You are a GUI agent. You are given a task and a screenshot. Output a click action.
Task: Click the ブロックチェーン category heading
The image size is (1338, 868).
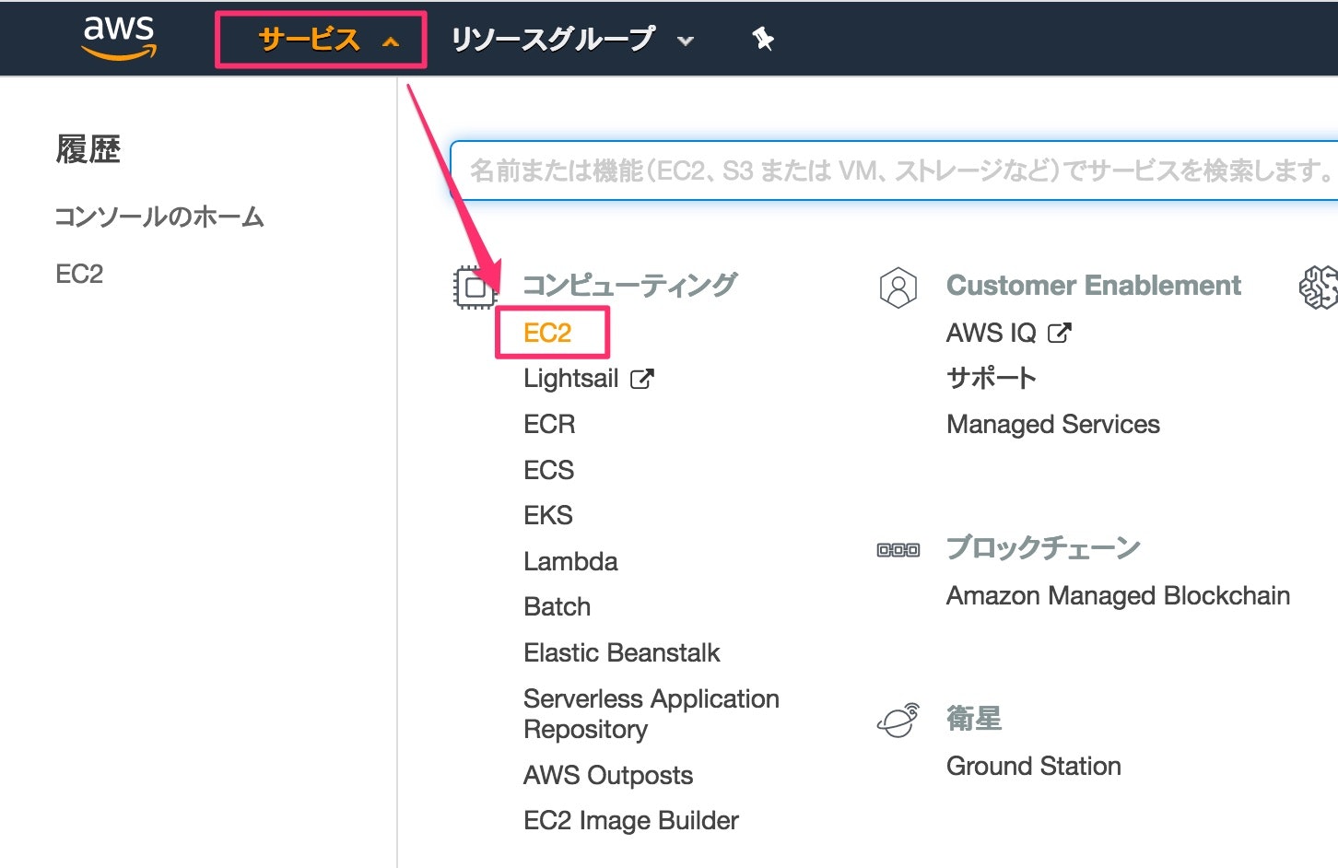coord(1044,548)
